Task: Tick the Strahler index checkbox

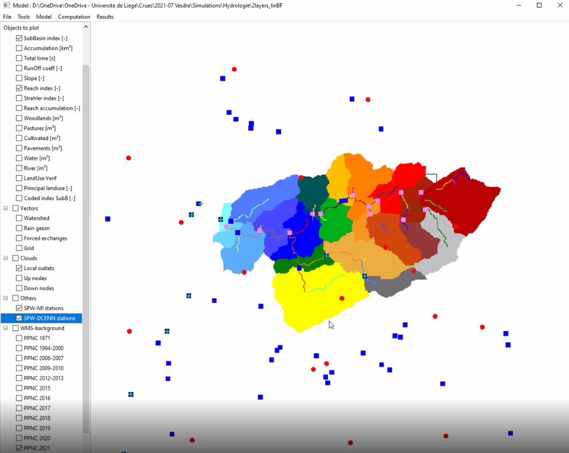Action: [19, 98]
